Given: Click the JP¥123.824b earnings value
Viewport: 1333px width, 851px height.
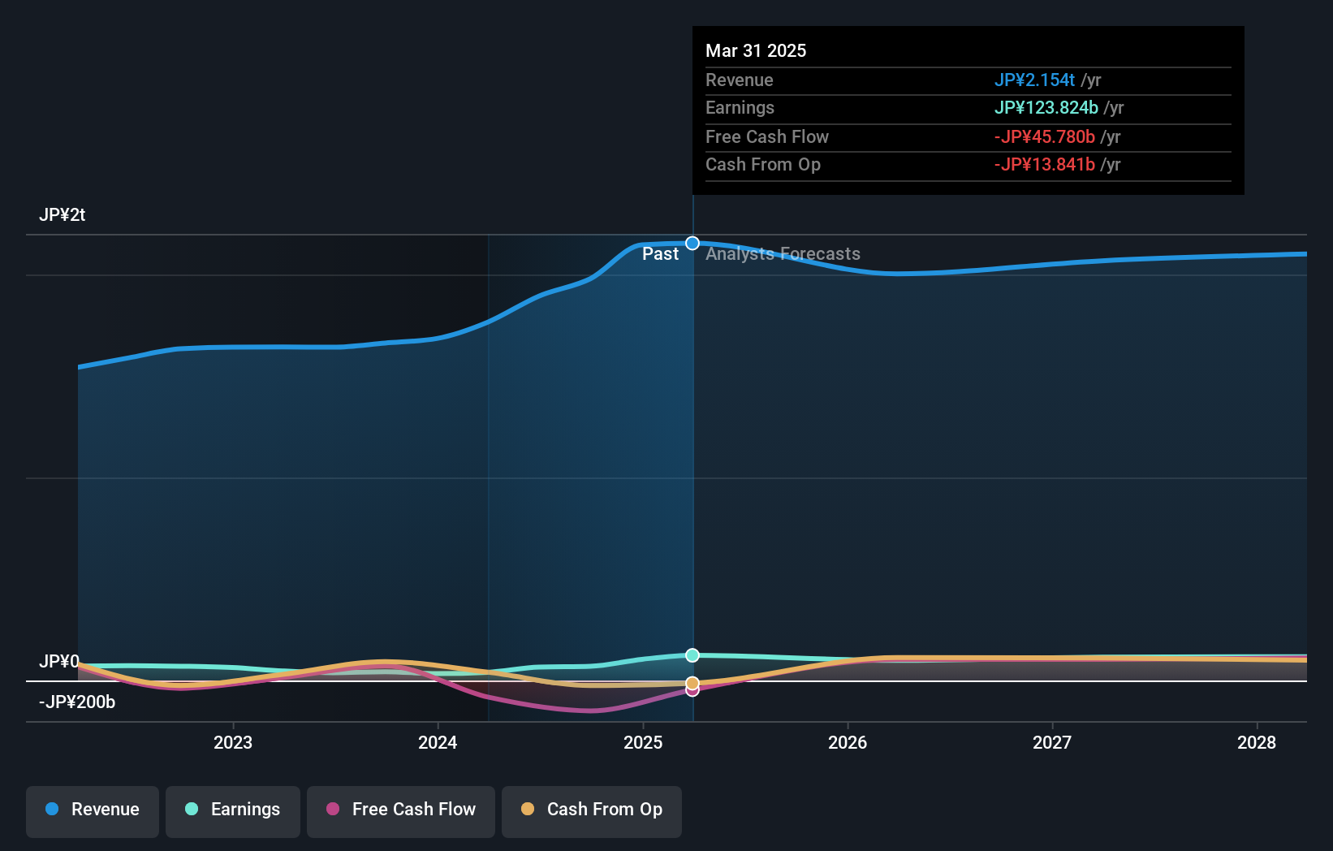Looking at the screenshot, I should click(1046, 108).
